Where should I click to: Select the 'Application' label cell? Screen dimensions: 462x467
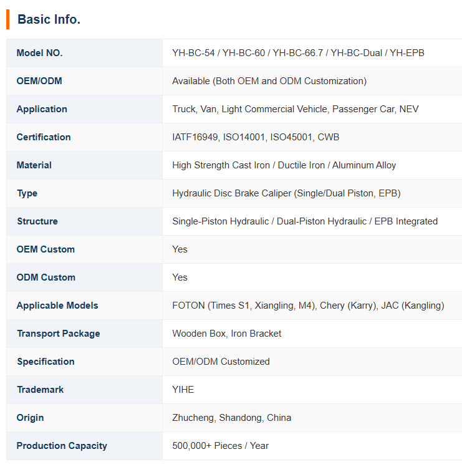(x=85, y=109)
